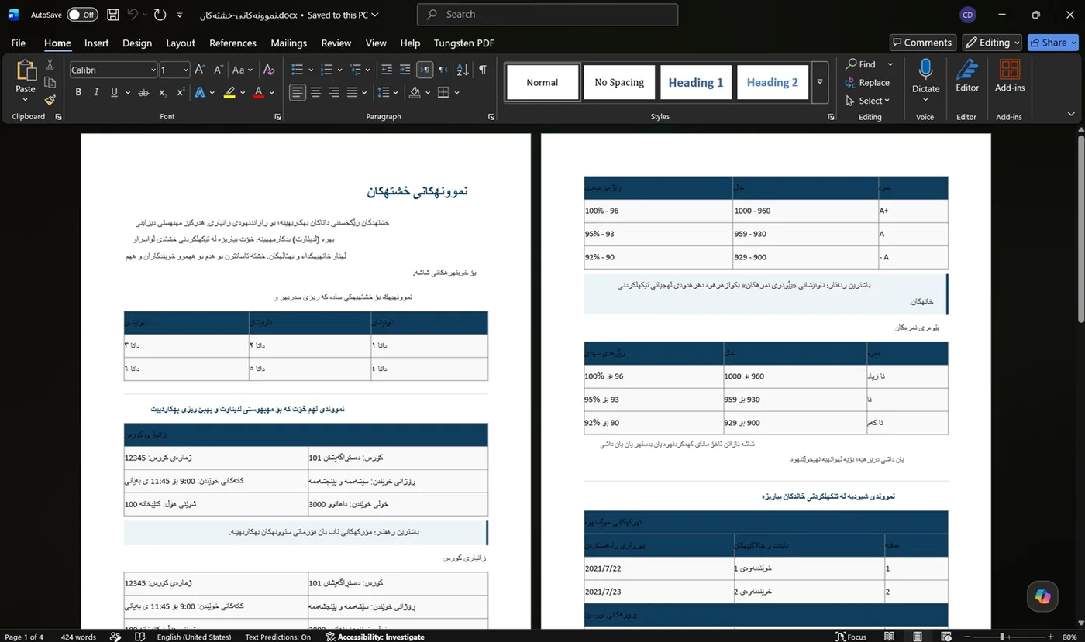Increase font size with grow font icon

(x=200, y=70)
